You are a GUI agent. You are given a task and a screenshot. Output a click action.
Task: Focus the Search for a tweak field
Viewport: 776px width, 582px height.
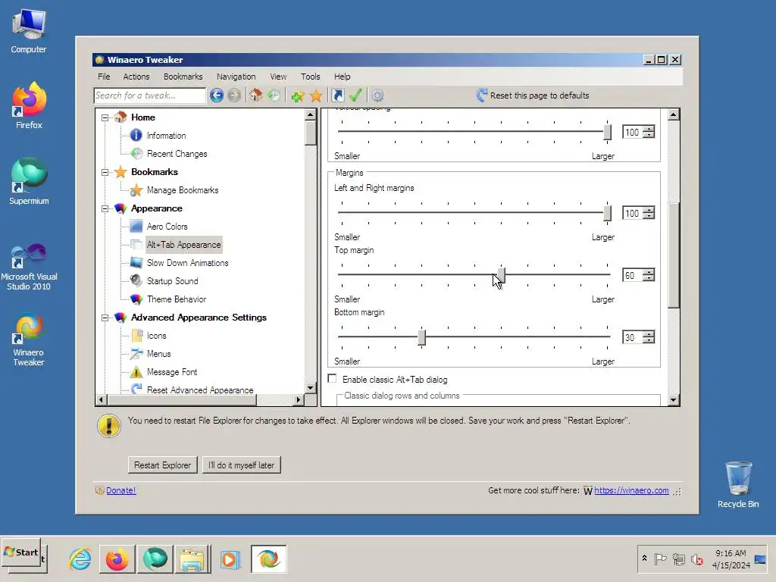click(x=149, y=95)
